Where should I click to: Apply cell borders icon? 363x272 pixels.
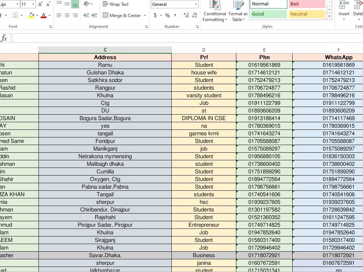click(x=16, y=16)
